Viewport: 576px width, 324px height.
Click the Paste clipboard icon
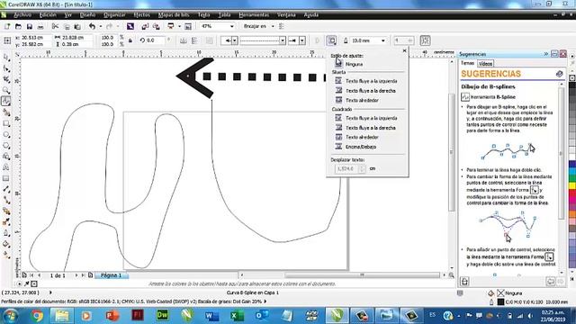(x=77, y=26)
